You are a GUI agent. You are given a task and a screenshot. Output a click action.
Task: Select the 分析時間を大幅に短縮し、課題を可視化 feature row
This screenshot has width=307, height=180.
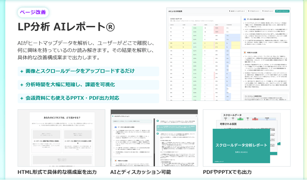point(88,85)
